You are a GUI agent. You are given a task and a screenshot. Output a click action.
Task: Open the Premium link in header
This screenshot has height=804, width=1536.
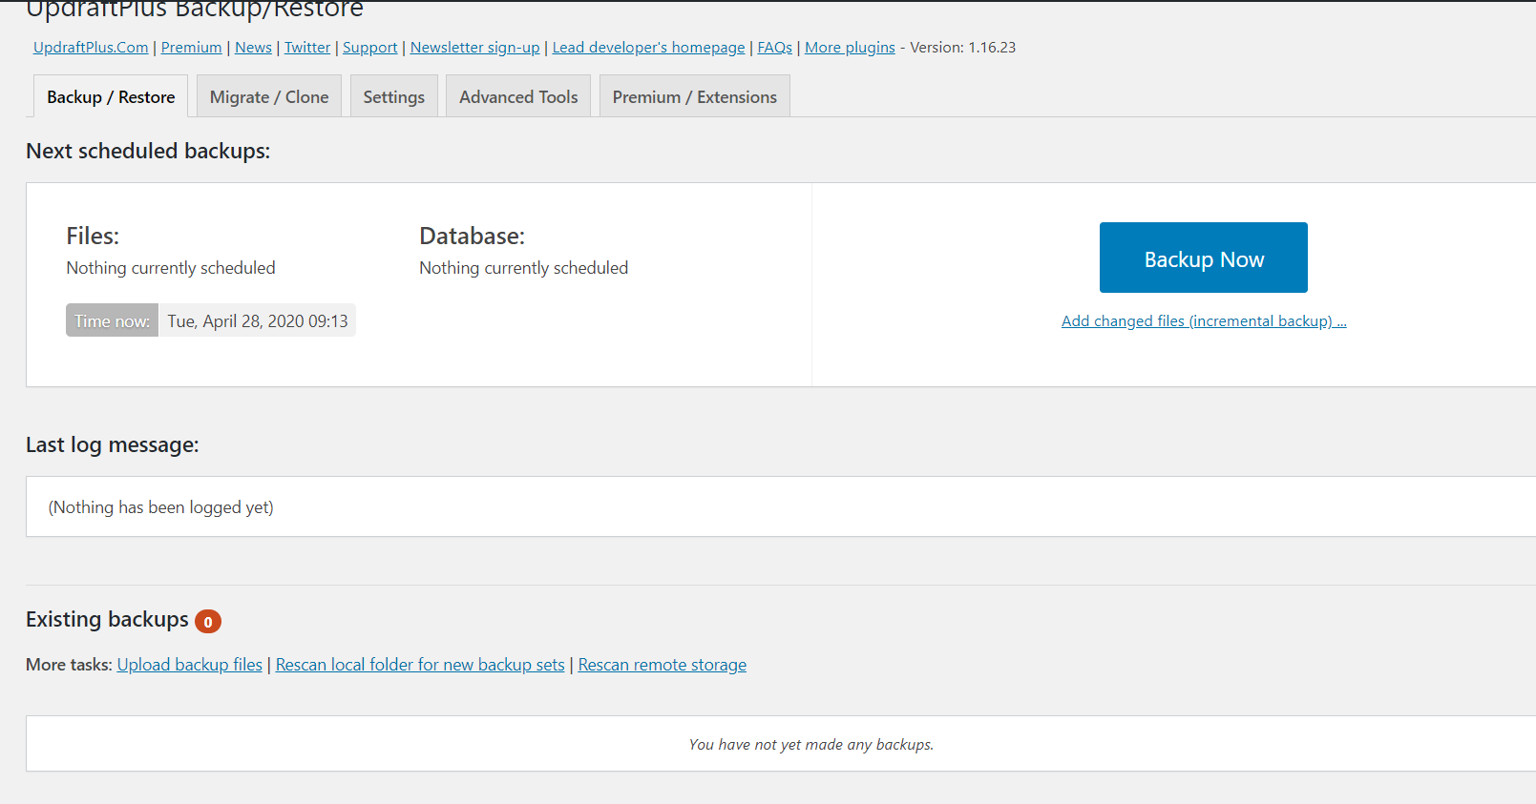coord(191,47)
